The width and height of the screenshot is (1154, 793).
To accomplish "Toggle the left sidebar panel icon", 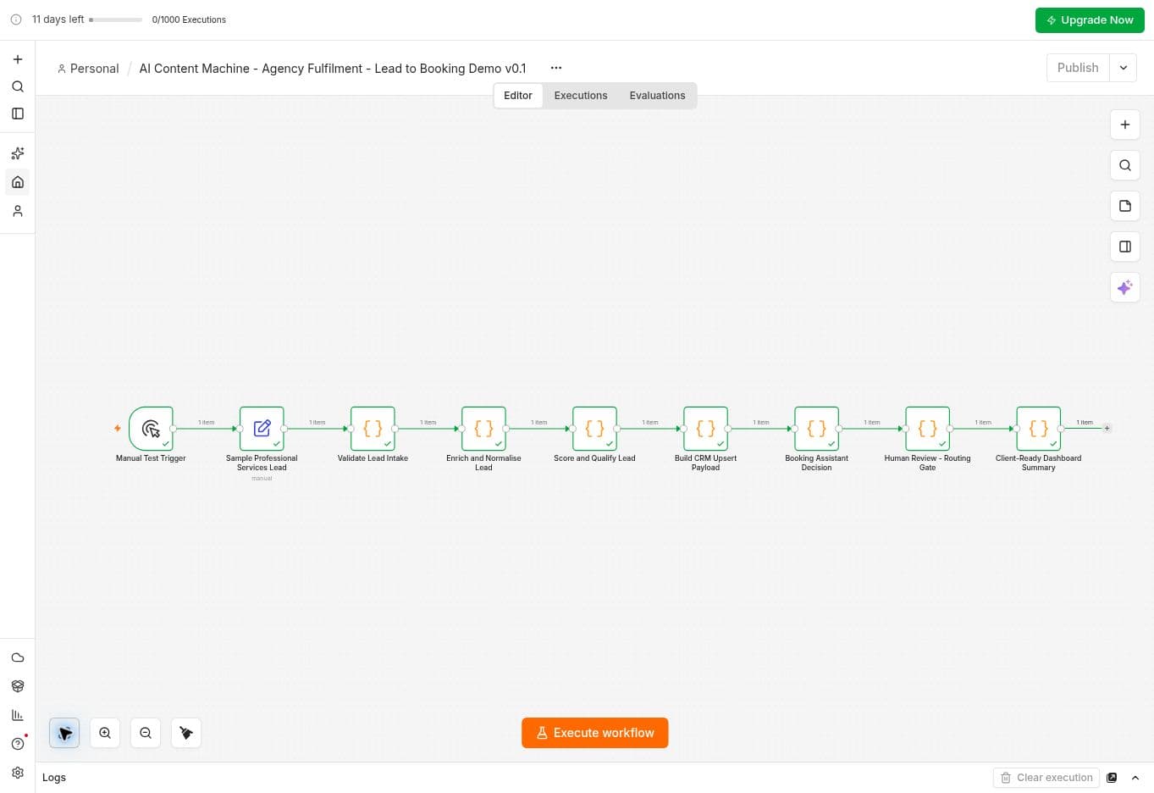I will point(18,114).
